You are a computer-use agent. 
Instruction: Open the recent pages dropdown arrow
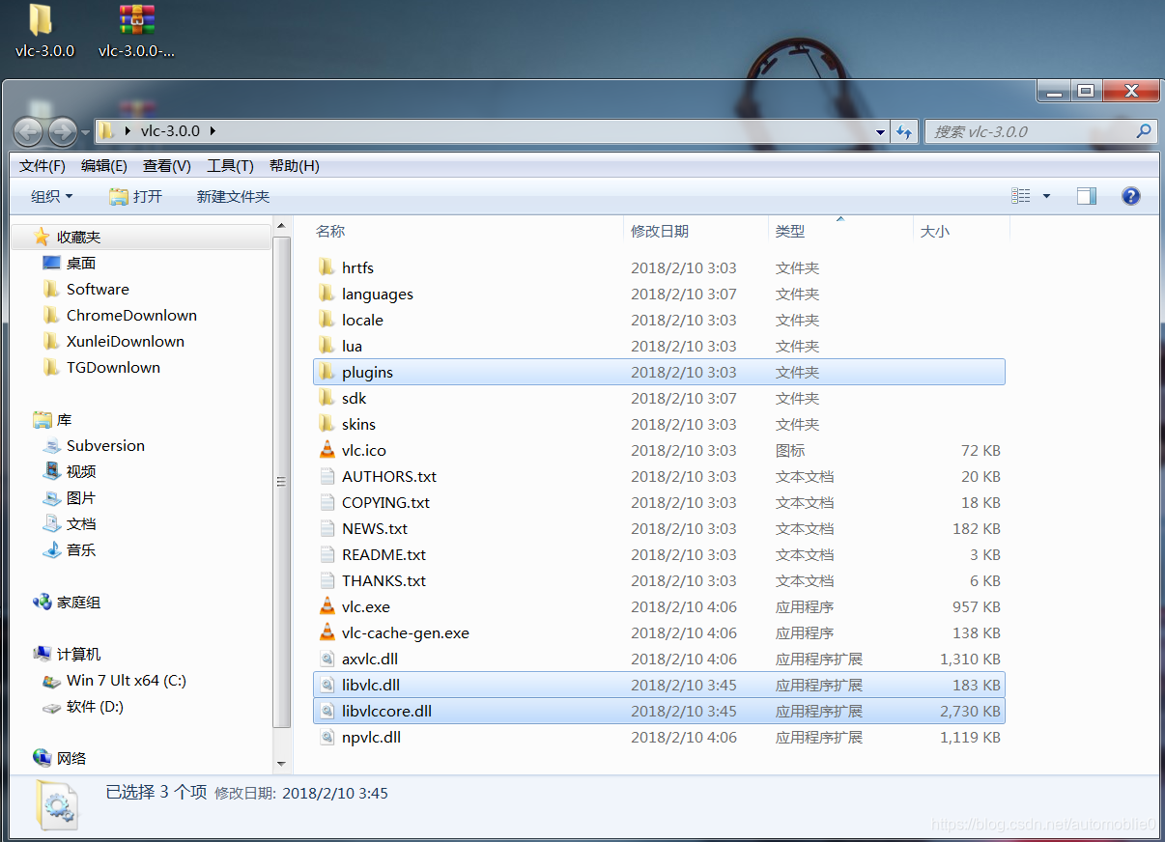(x=85, y=131)
